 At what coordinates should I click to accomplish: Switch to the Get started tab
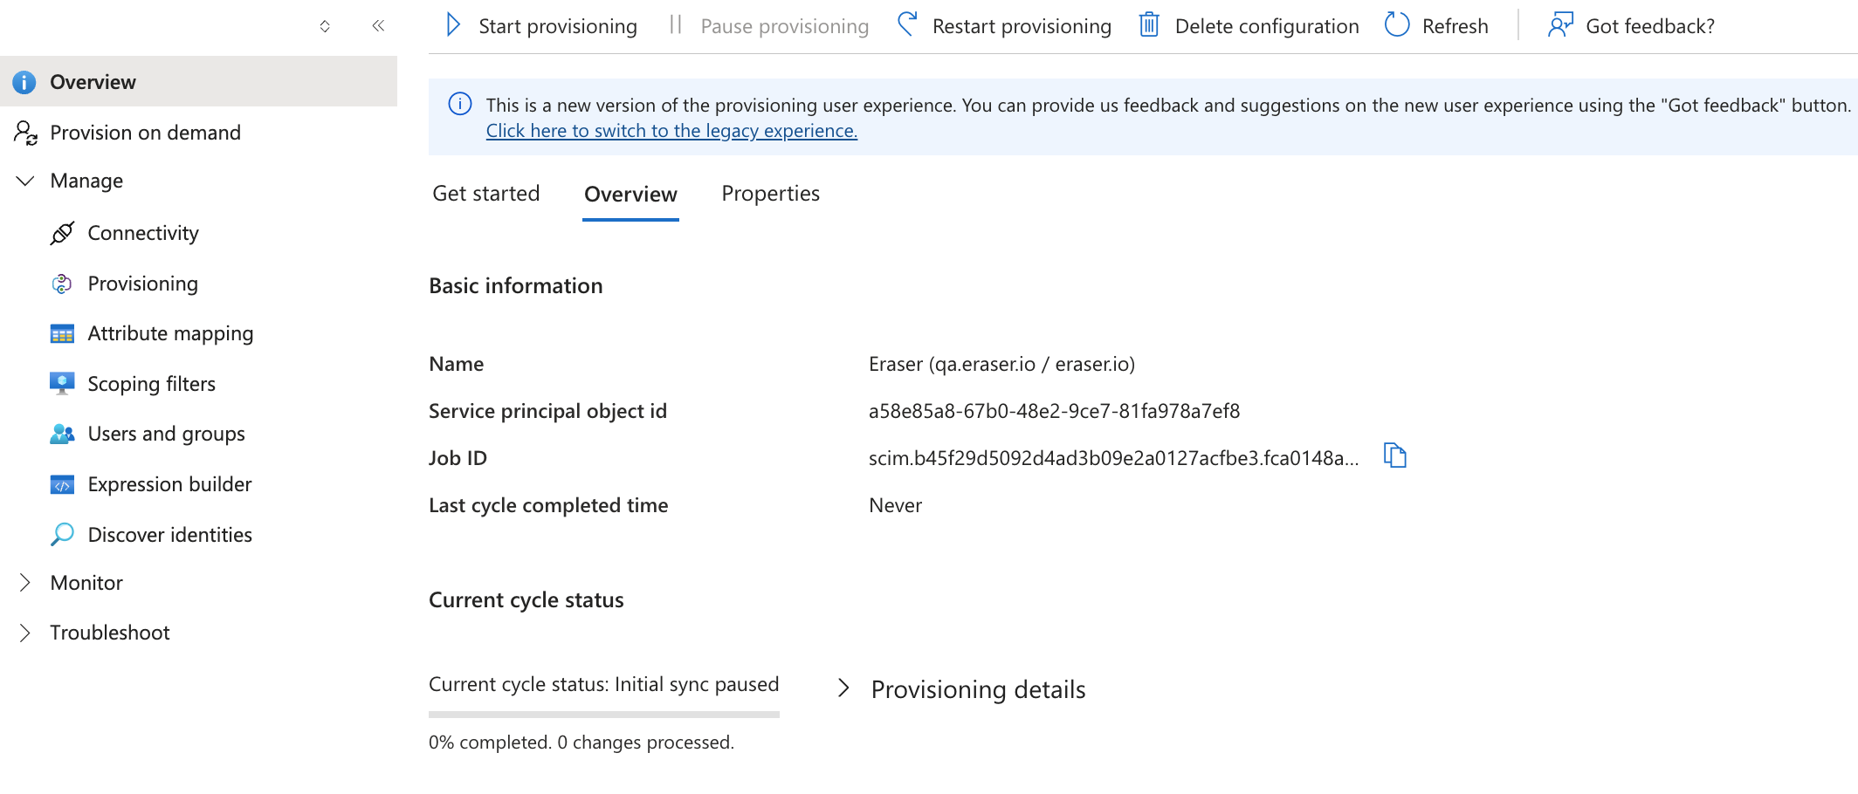[x=486, y=194]
